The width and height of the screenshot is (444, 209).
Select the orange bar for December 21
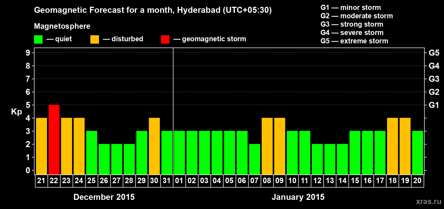tap(42, 146)
